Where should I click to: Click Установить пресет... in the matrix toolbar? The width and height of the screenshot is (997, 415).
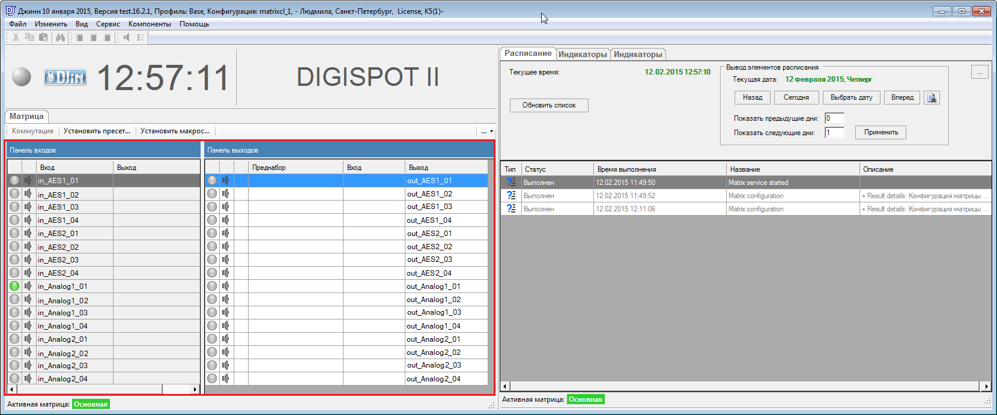point(97,131)
